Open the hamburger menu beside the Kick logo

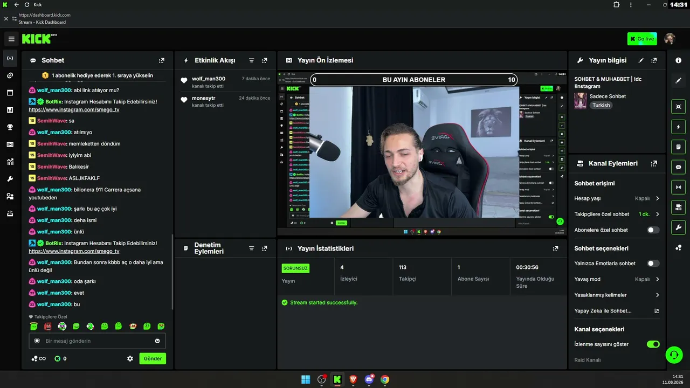(11, 39)
